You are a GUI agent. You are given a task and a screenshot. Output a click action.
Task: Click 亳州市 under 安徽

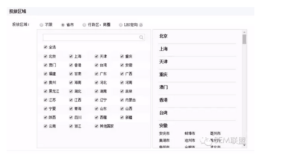click(x=215, y=133)
